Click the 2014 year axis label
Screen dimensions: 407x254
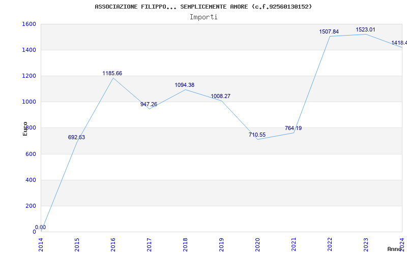41,244
